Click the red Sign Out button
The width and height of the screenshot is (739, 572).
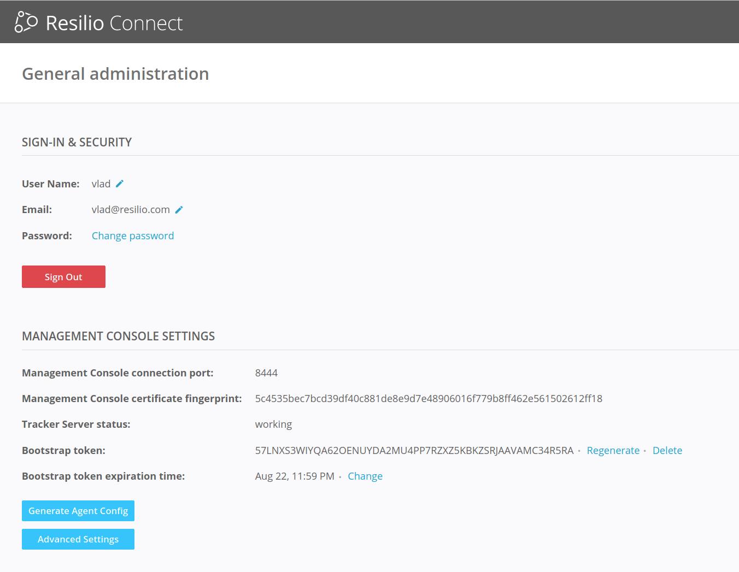[x=63, y=276]
